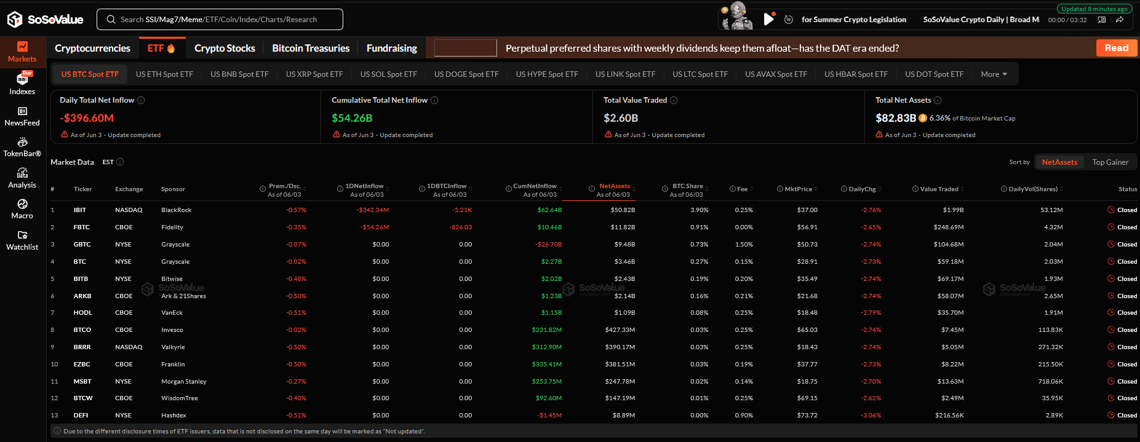Click the Updated 8 minutes ago badge

[1094, 9]
